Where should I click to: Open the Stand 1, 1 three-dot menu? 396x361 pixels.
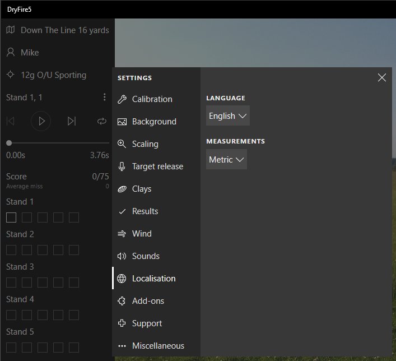(x=104, y=98)
